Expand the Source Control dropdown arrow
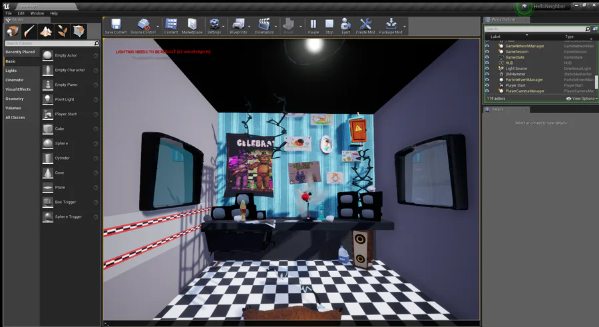The height and width of the screenshot is (327, 599). (158, 27)
